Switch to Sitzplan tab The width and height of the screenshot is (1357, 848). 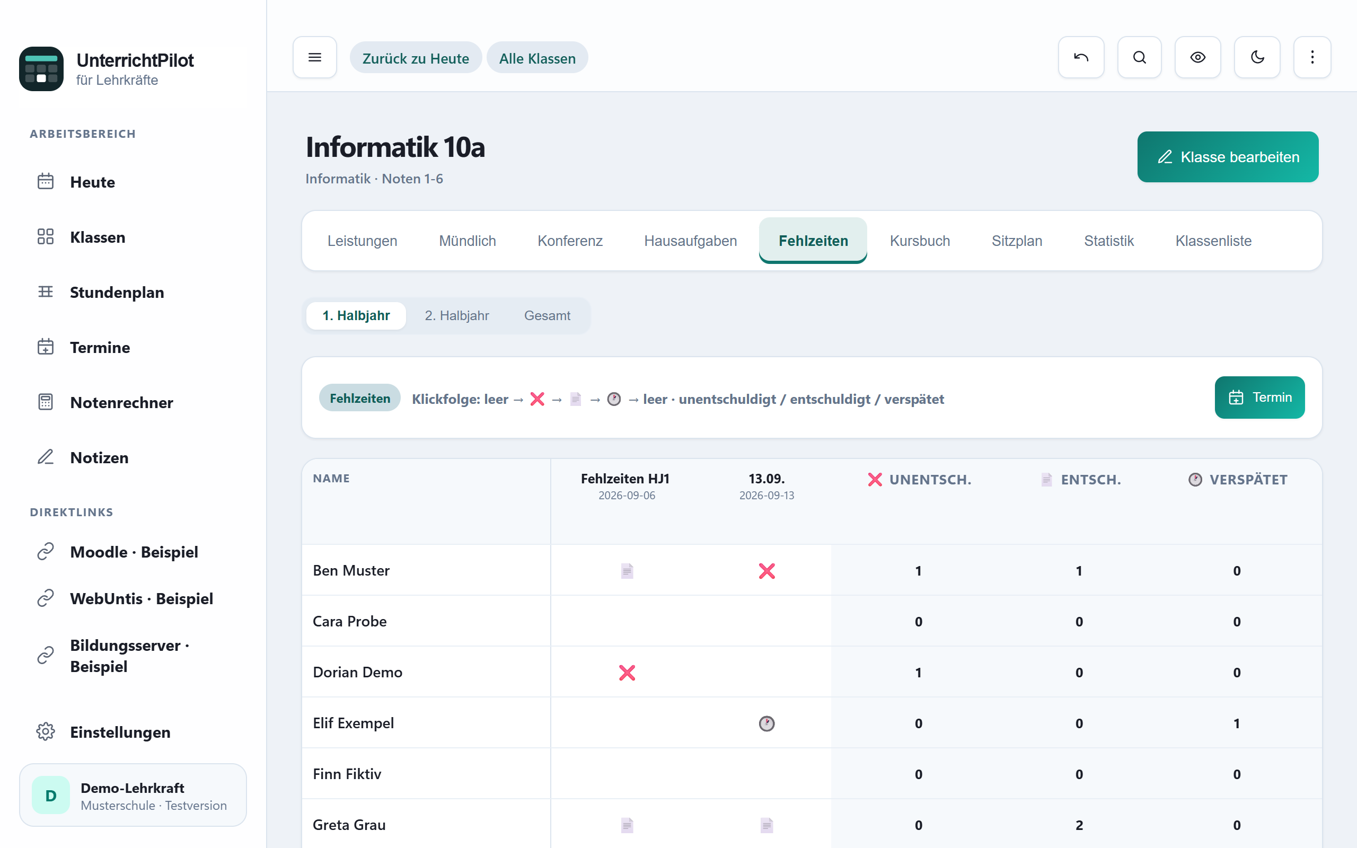[x=1017, y=241]
